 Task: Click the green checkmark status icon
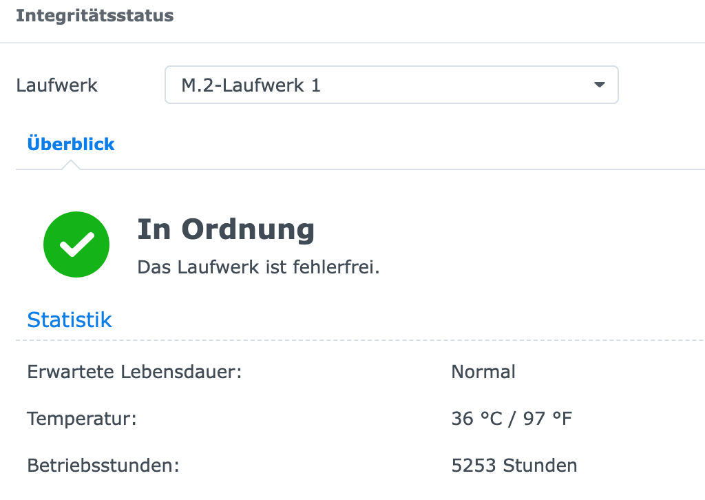coord(76,244)
